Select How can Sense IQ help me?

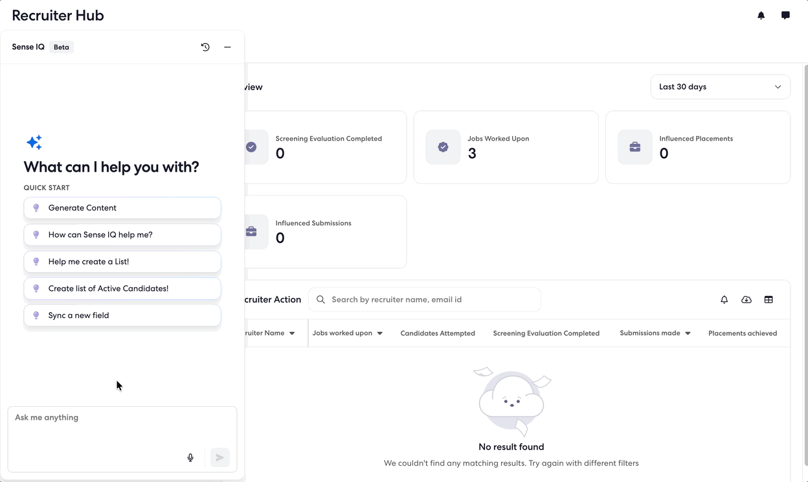point(122,235)
